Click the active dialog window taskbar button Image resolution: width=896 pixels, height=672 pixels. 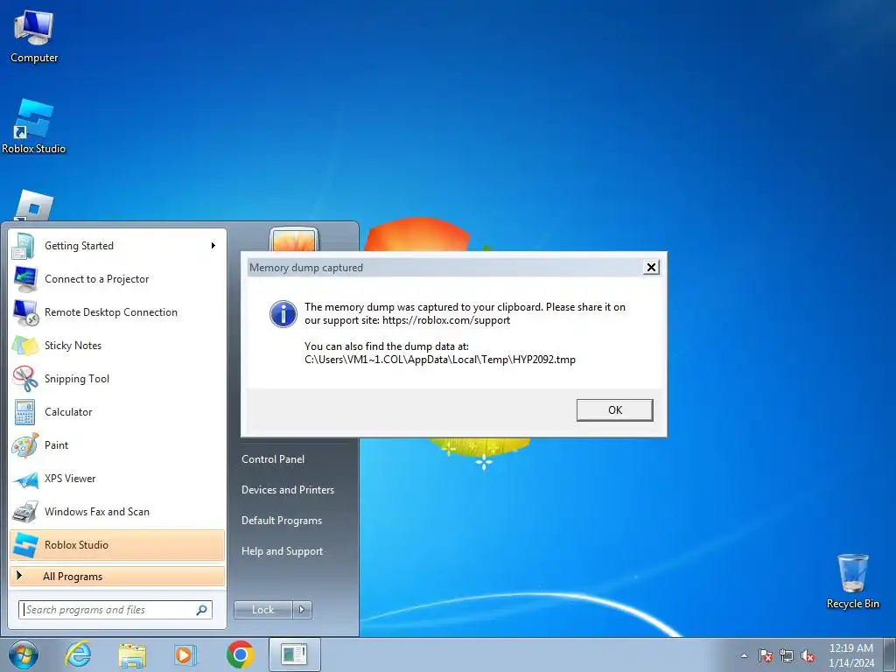(x=294, y=654)
